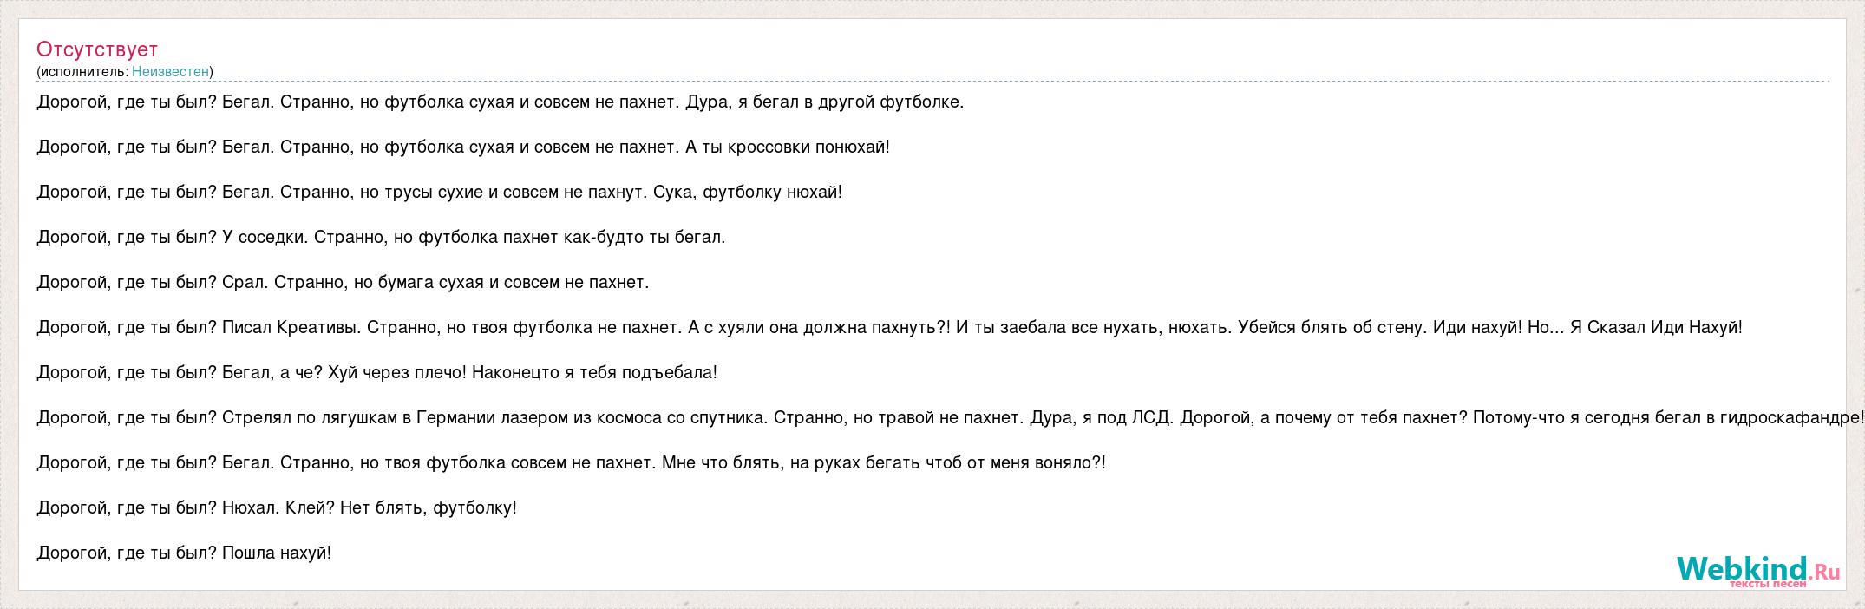This screenshot has height=609, width=1865.
Task: Click the lyric line about другой футболке
Action: (x=501, y=101)
